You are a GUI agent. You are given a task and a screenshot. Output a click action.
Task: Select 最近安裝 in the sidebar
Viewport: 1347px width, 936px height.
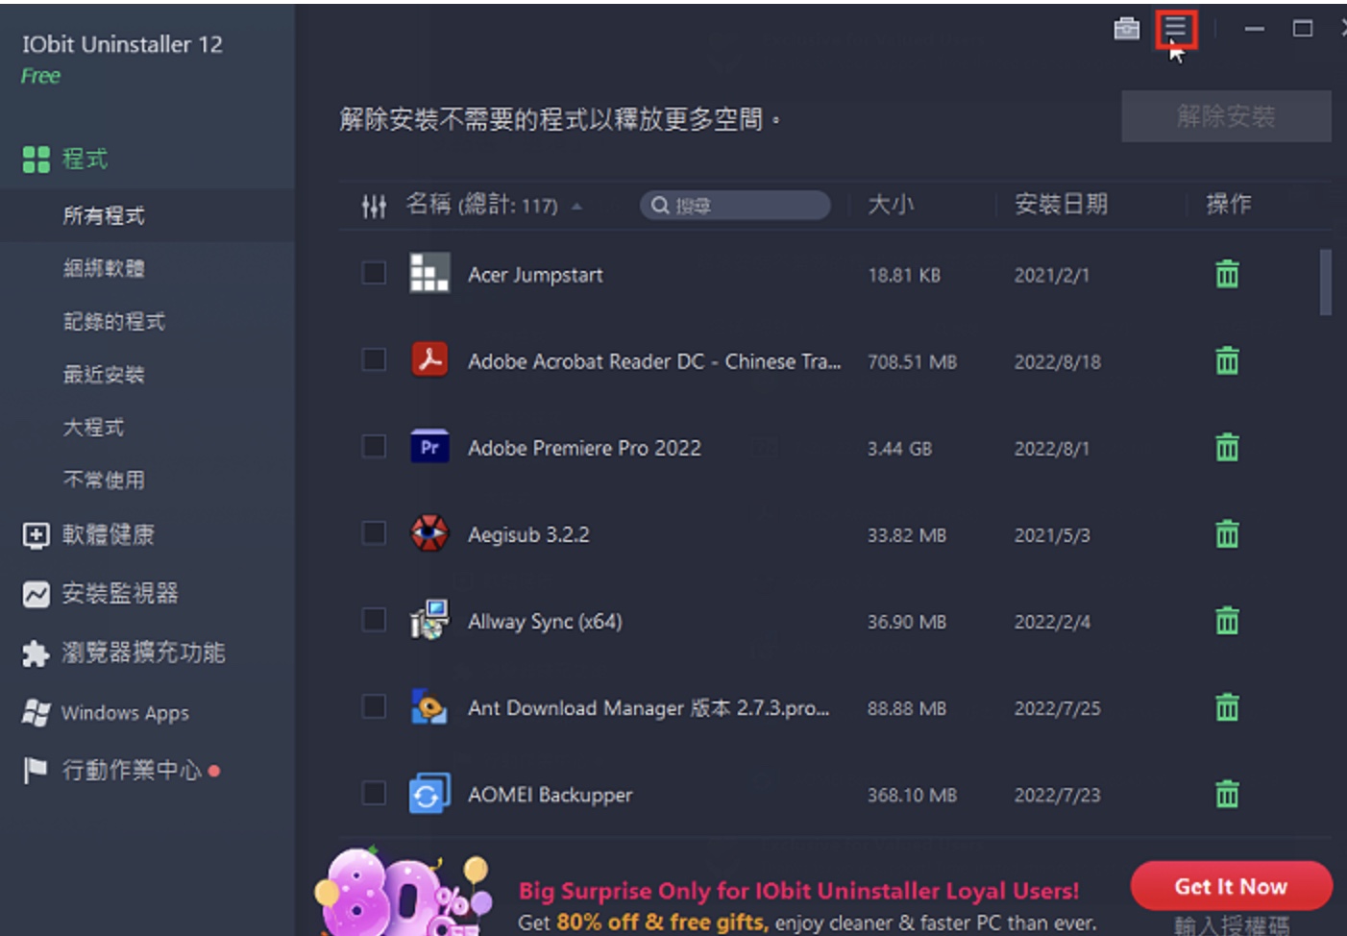point(104,374)
